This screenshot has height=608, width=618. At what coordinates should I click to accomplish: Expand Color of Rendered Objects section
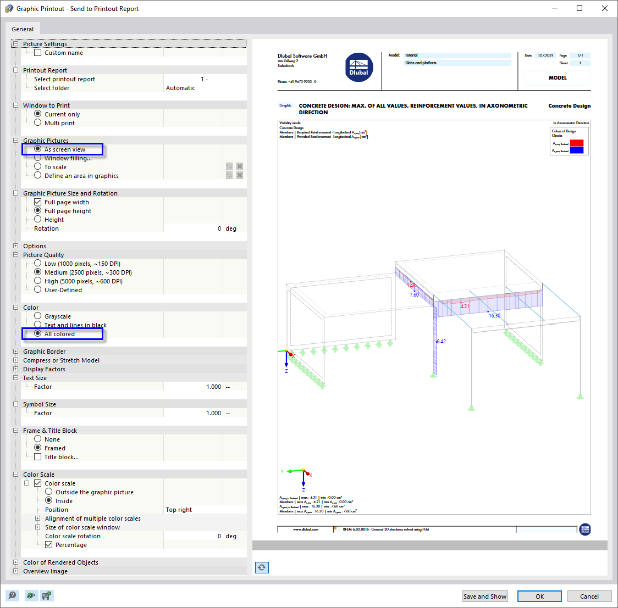click(x=16, y=562)
